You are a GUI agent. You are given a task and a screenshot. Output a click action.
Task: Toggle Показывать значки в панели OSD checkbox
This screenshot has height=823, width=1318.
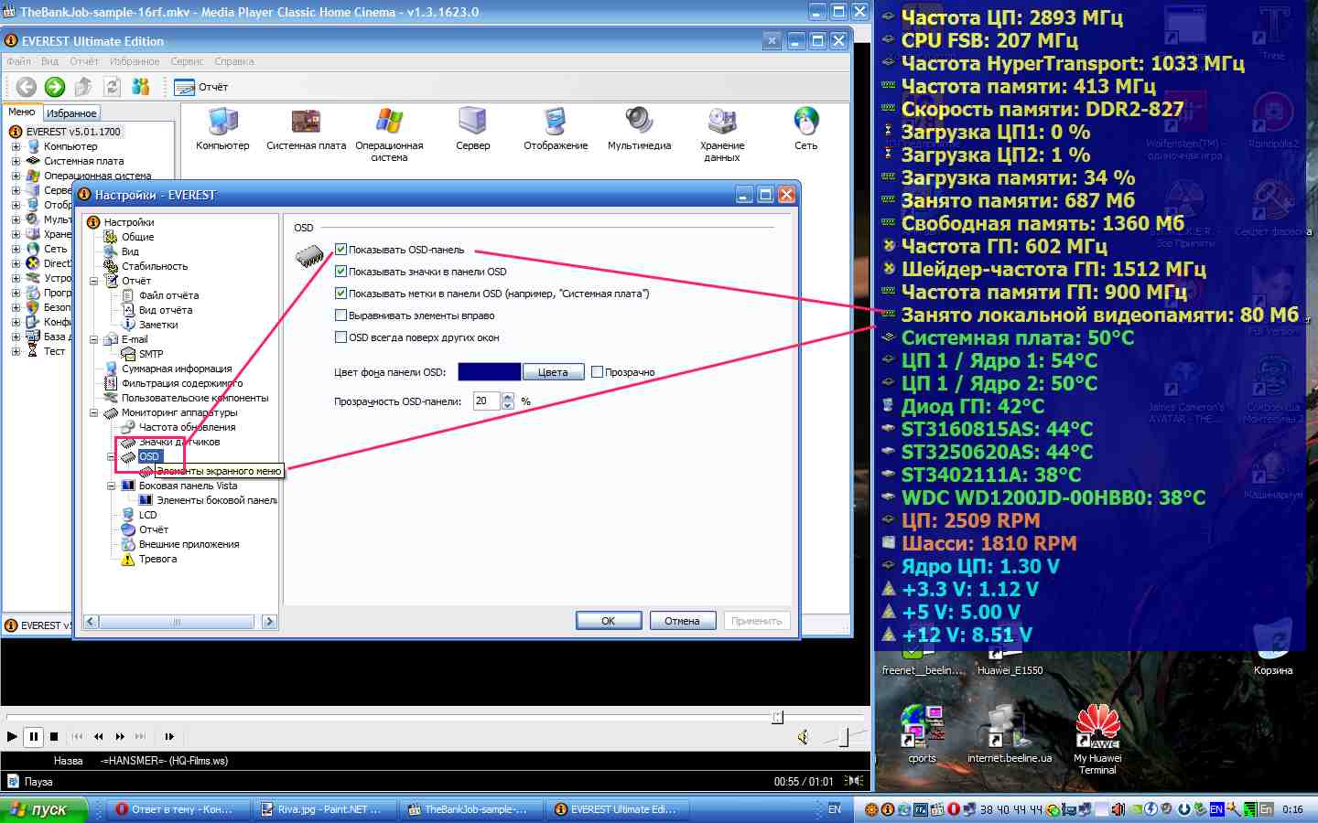(x=340, y=272)
